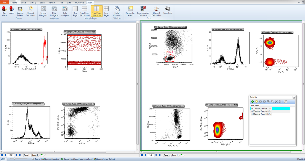305x161 pixels.
Task: Switch to One Page view
Action: [x=75, y=11]
